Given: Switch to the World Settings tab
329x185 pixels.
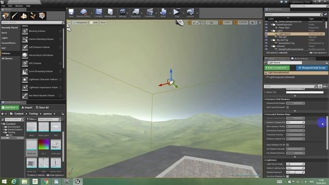Looking at the screenshot, I should pyautogui.click(x=301, y=59).
